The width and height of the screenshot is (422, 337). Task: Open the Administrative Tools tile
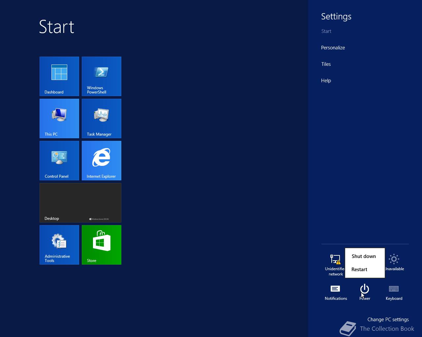click(59, 245)
